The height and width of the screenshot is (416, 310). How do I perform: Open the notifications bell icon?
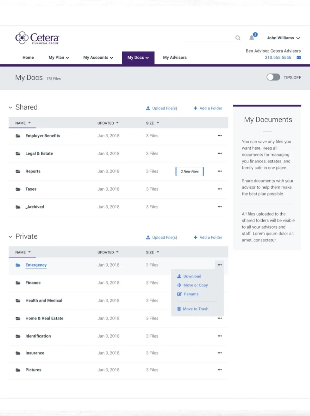click(x=252, y=38)
